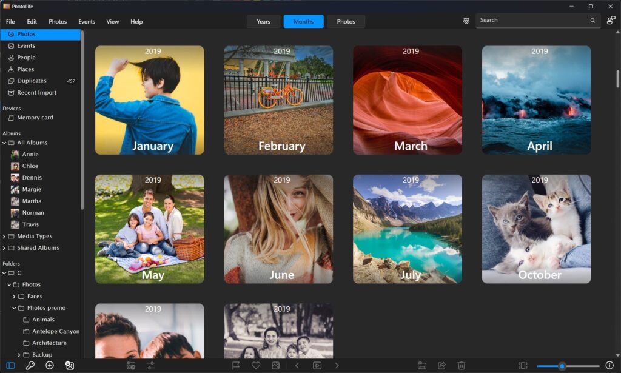Select Events in the sidebar
Viewport: 621px width, 373px height.
(x=40, y=46)
